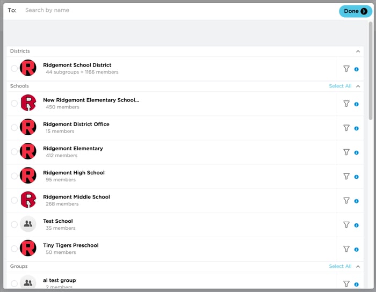Click the Tiny Tigers Preschool logo

pyautogui.click(x=28, y=248)
